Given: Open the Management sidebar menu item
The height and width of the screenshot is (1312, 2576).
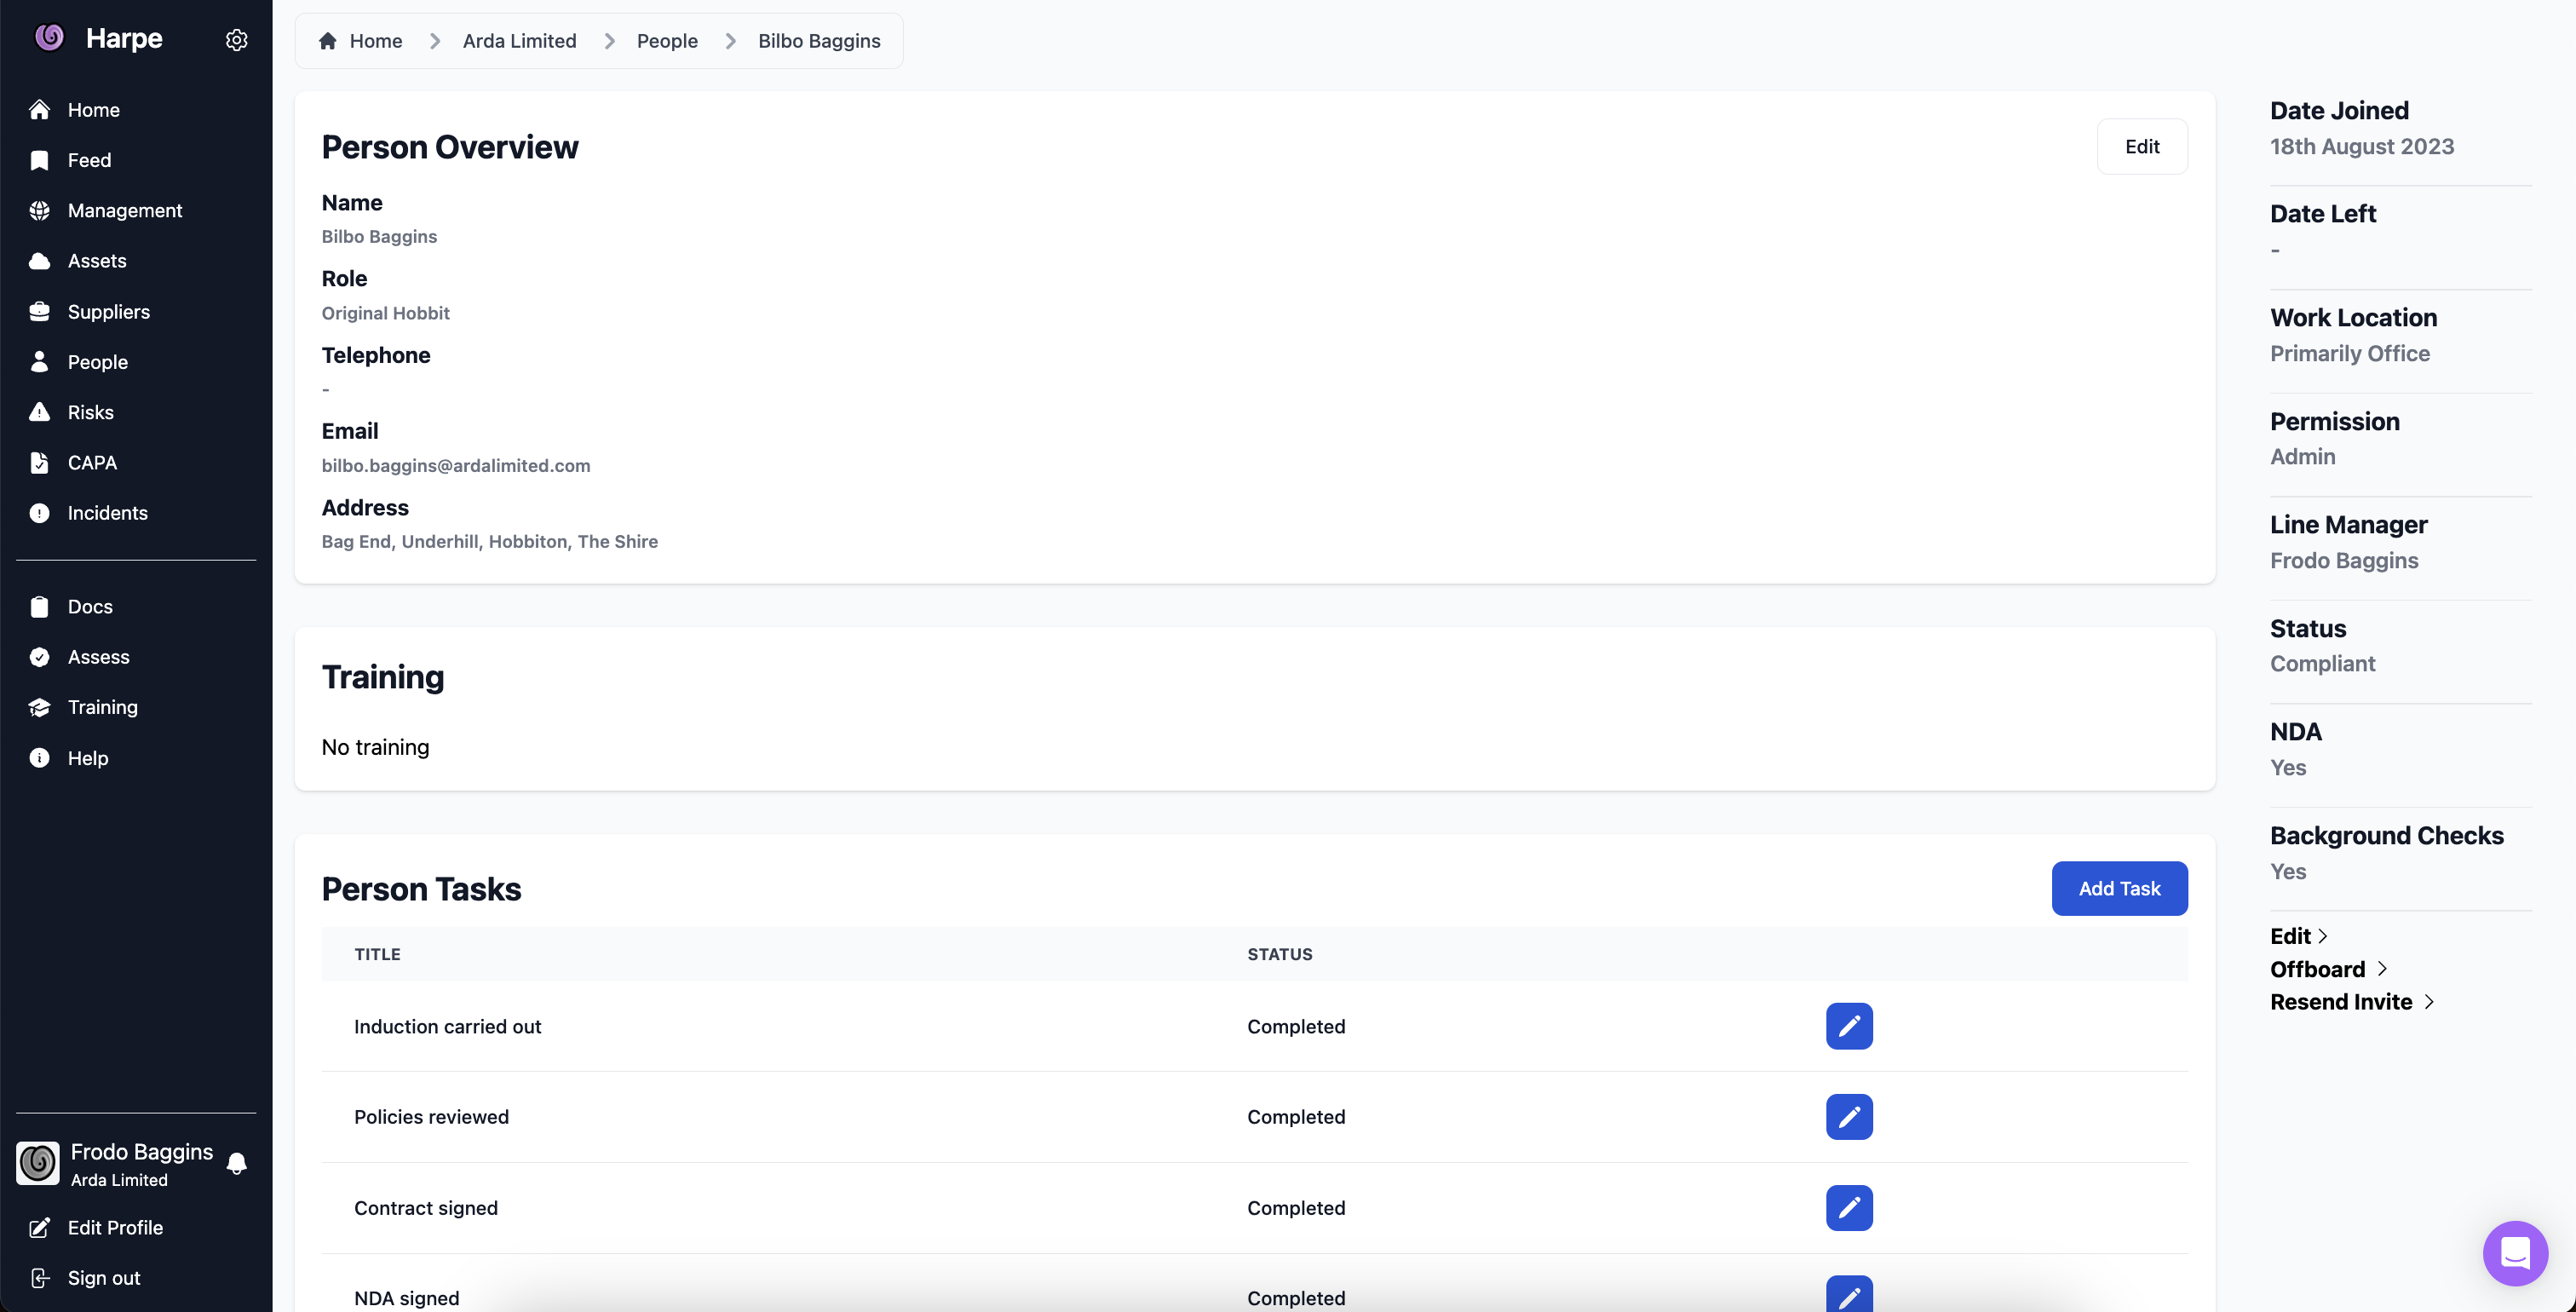Looking at the screenshot, I should 124,211.
